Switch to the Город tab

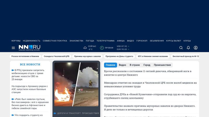147,65
